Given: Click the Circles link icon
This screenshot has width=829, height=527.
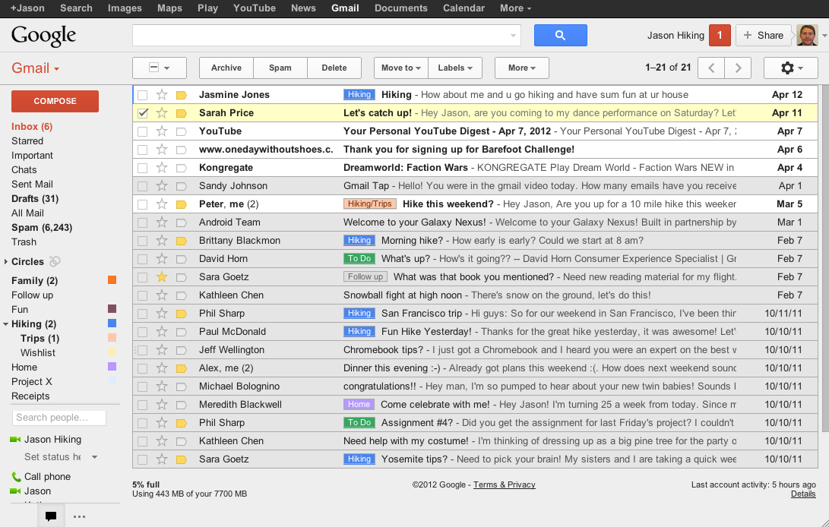Looking at the screenshot, I should click(55, 262).
